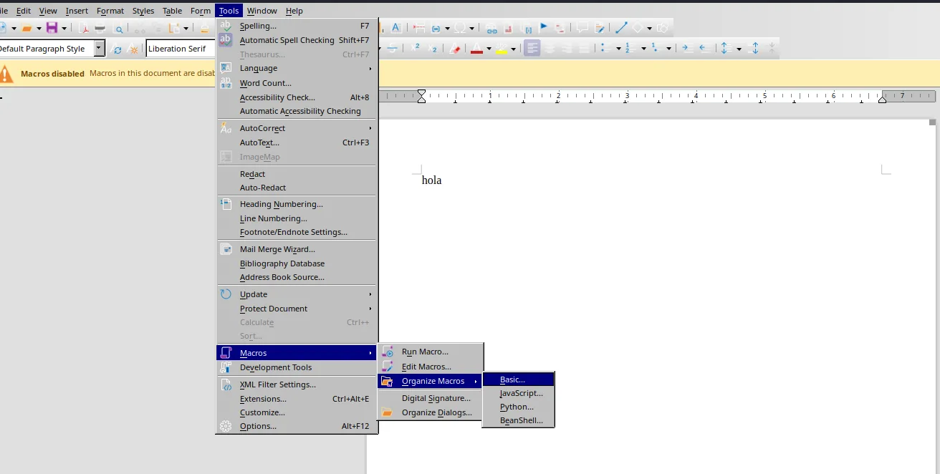940x474 pixels.
Task: Expand the Language submenu
Action: tap(297, 68)
